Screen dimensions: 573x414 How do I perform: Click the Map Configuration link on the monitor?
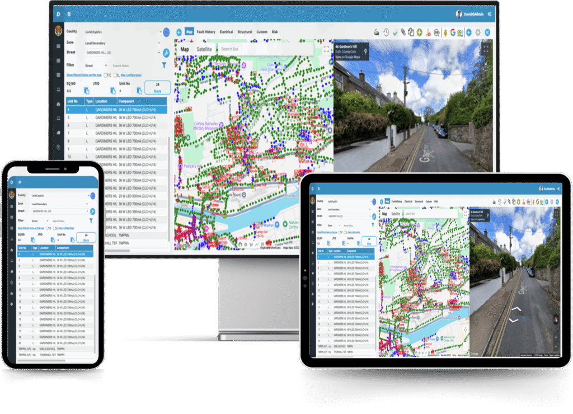click(131, 75)
